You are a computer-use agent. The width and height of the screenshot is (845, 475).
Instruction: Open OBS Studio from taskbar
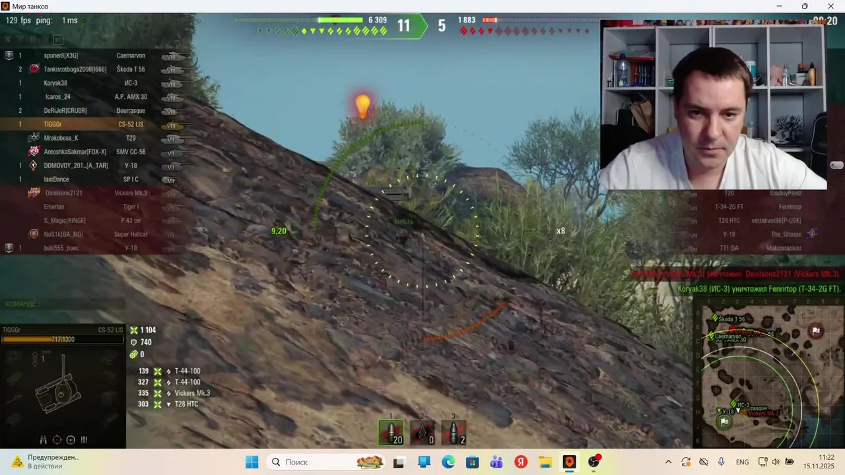[594, 462]
